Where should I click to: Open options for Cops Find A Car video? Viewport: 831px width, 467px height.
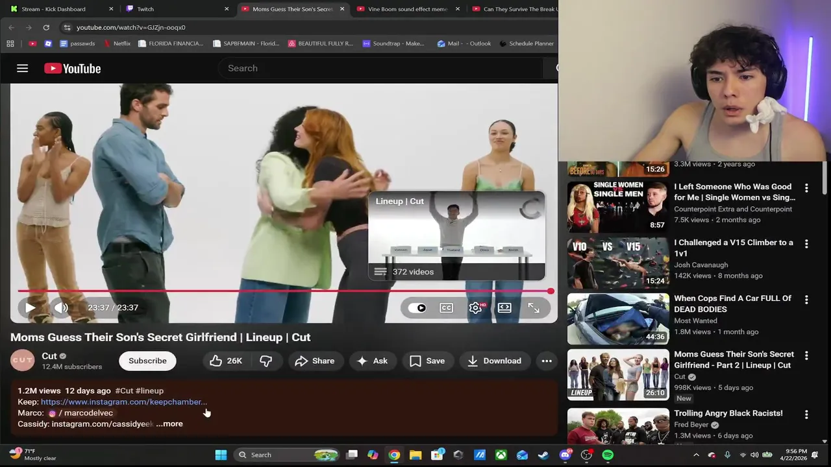point(806,300)
